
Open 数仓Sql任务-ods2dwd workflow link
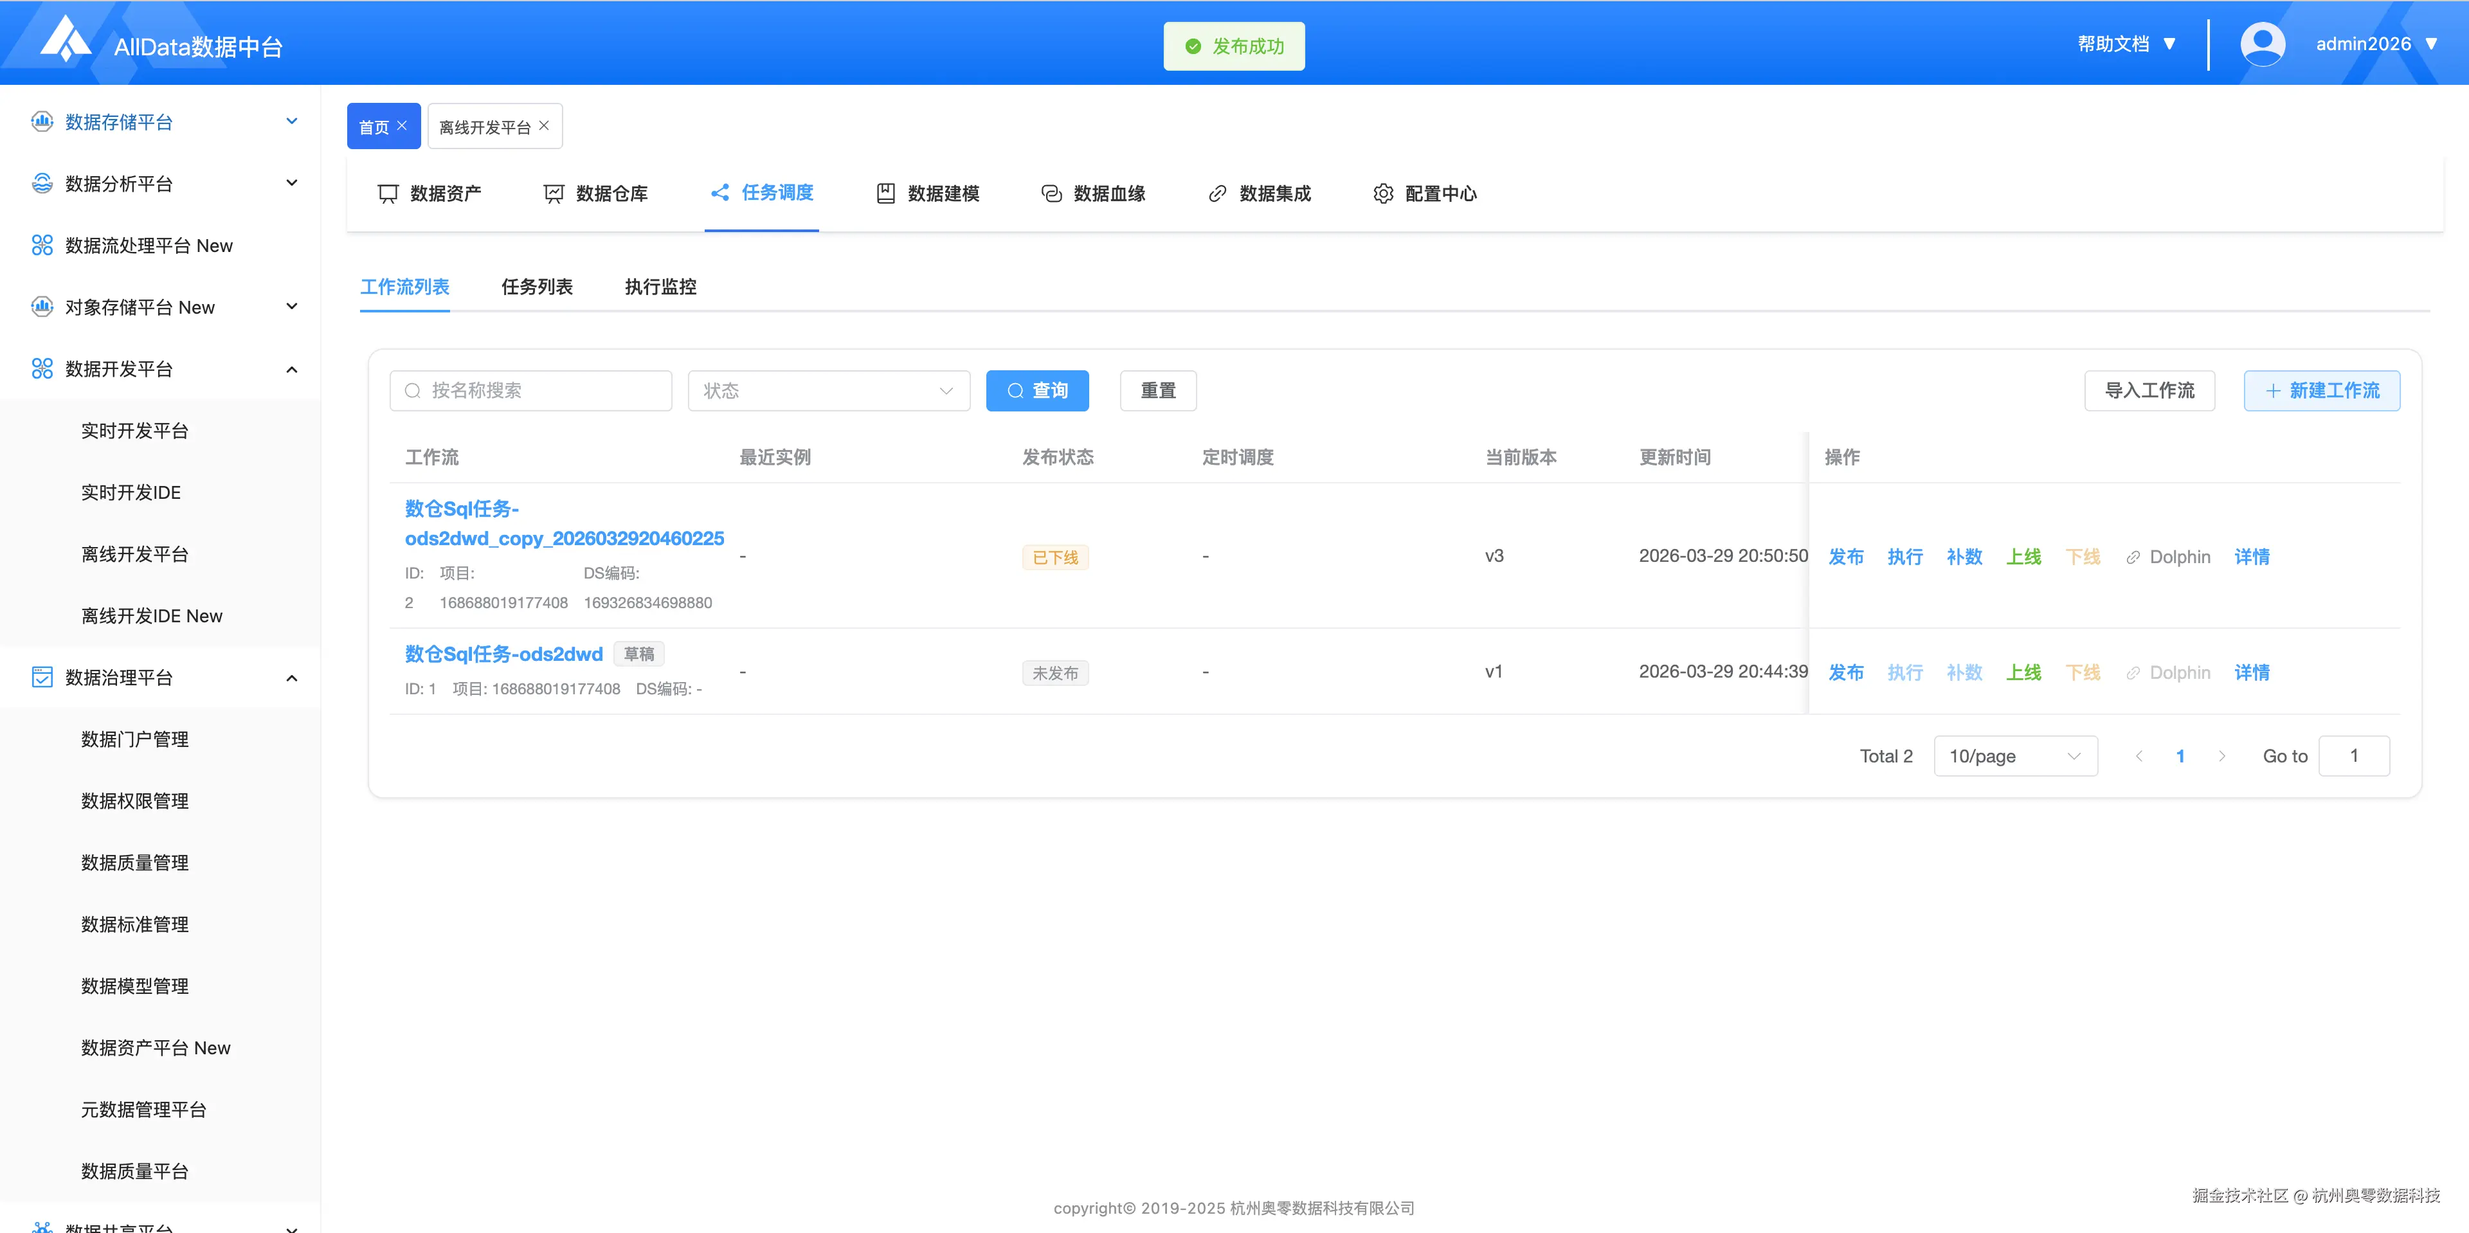[503, 653]
